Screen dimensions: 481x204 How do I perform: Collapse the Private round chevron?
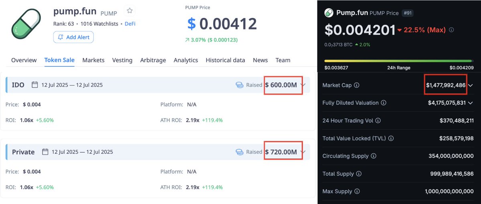303,152
